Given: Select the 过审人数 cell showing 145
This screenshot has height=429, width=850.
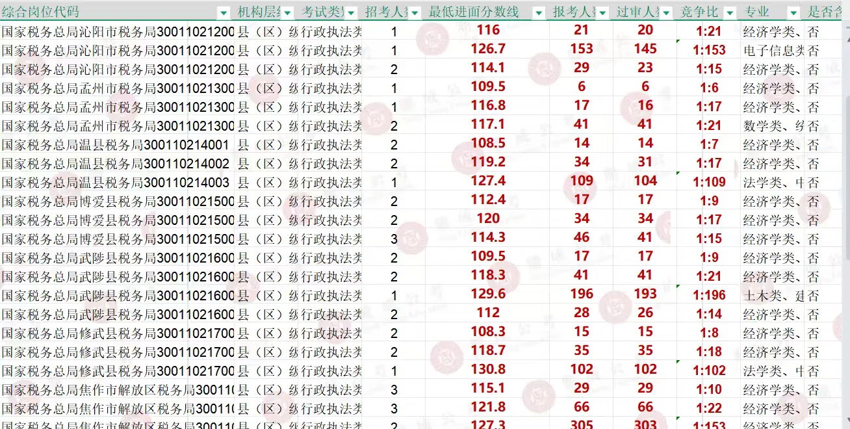Looking at the screenshot, I should point(645,49).
